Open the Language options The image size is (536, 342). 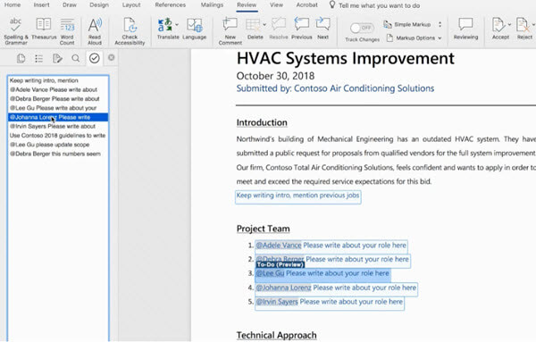pyautogui.click(x=194, y=29)
